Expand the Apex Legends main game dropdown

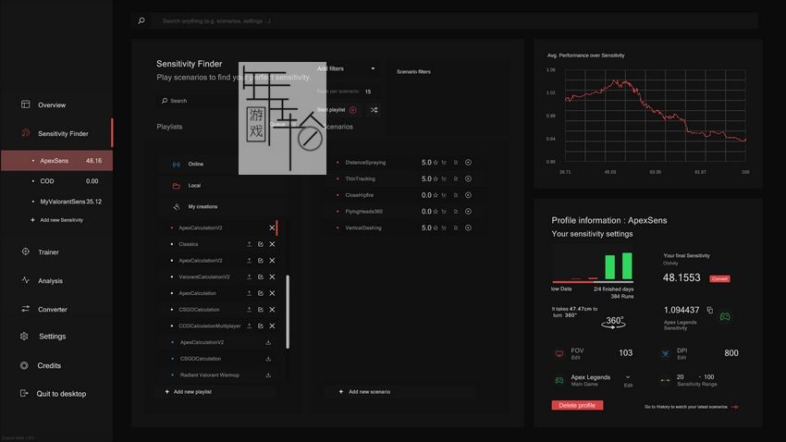pyautogui.click(x=628, y=376)
